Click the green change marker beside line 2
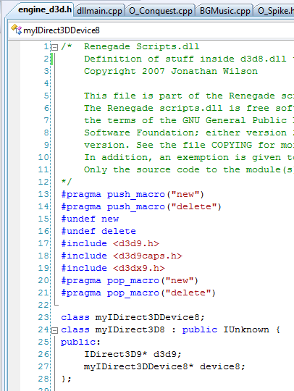 (x=52, y=59)
